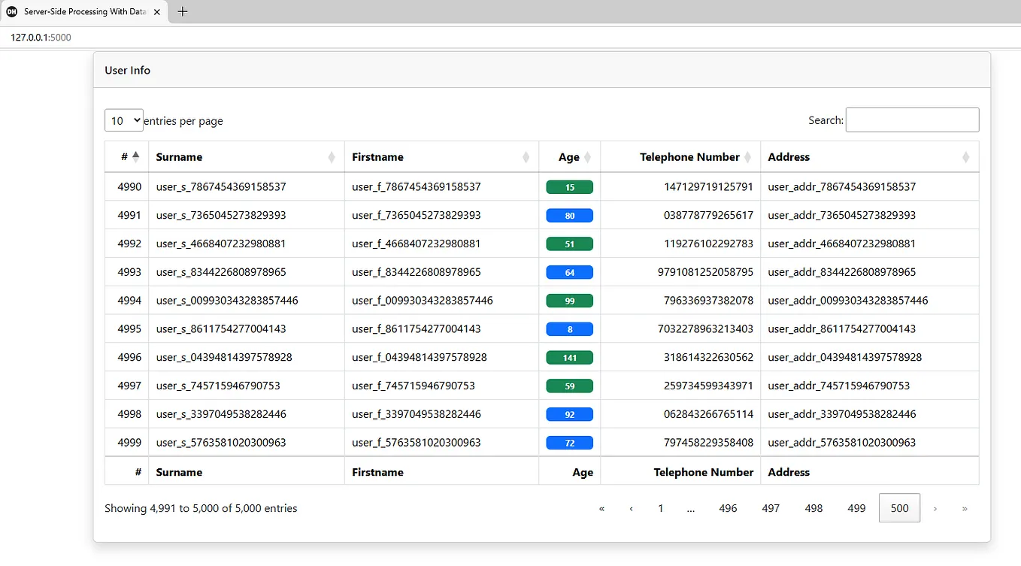Sort by Age column arrows

tap(587, 157)
